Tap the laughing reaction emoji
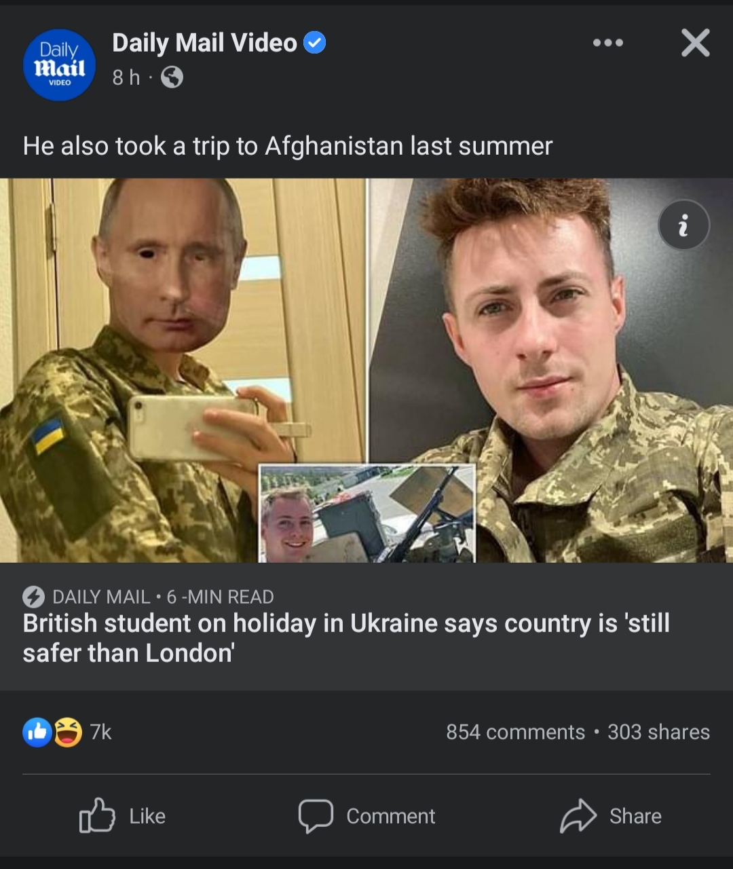The width and height of the screenshot is (733, 869). point(67,732)
